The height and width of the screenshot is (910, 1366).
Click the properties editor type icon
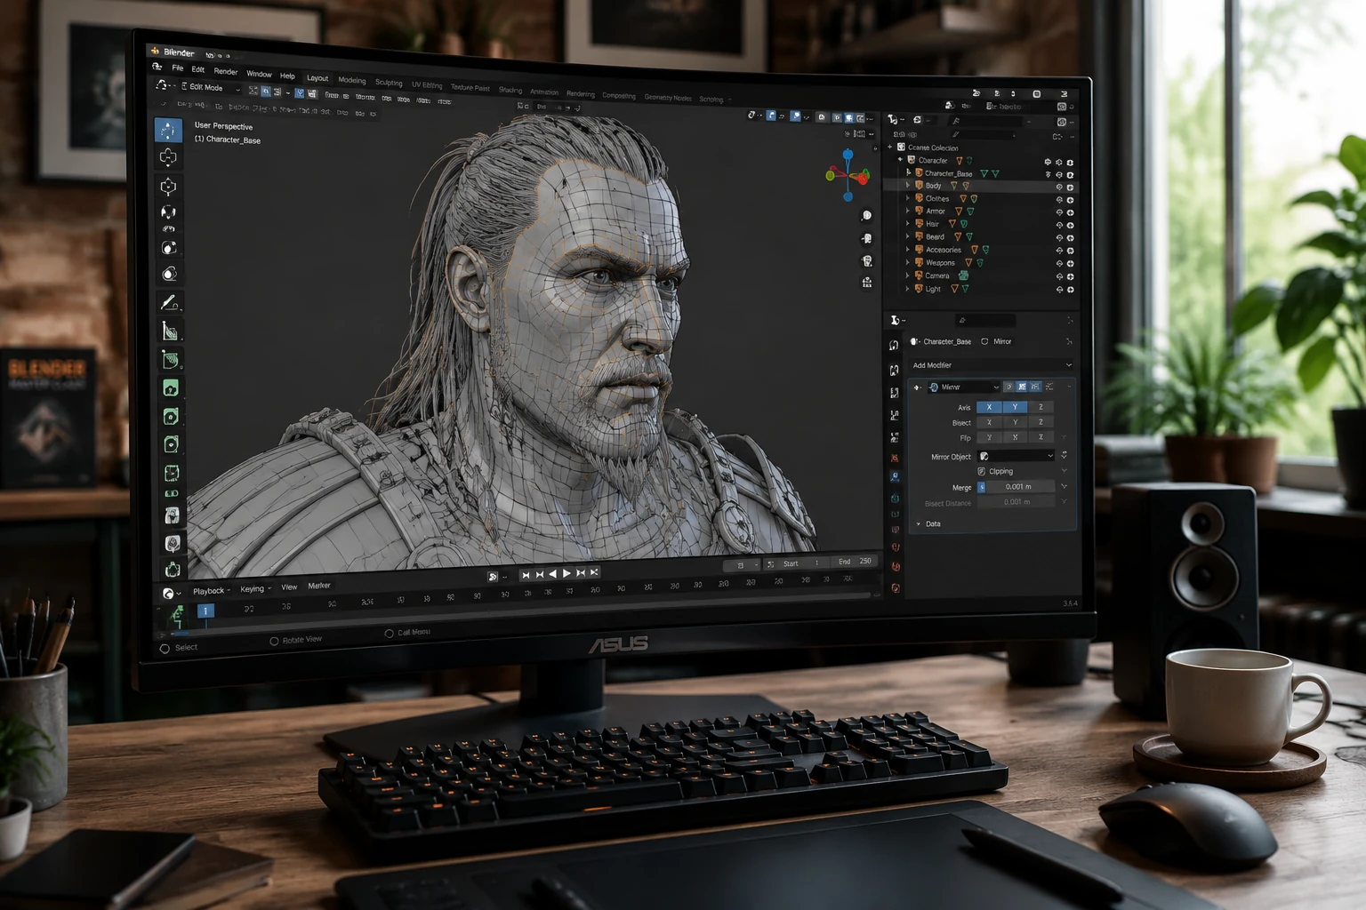point(896,320)
